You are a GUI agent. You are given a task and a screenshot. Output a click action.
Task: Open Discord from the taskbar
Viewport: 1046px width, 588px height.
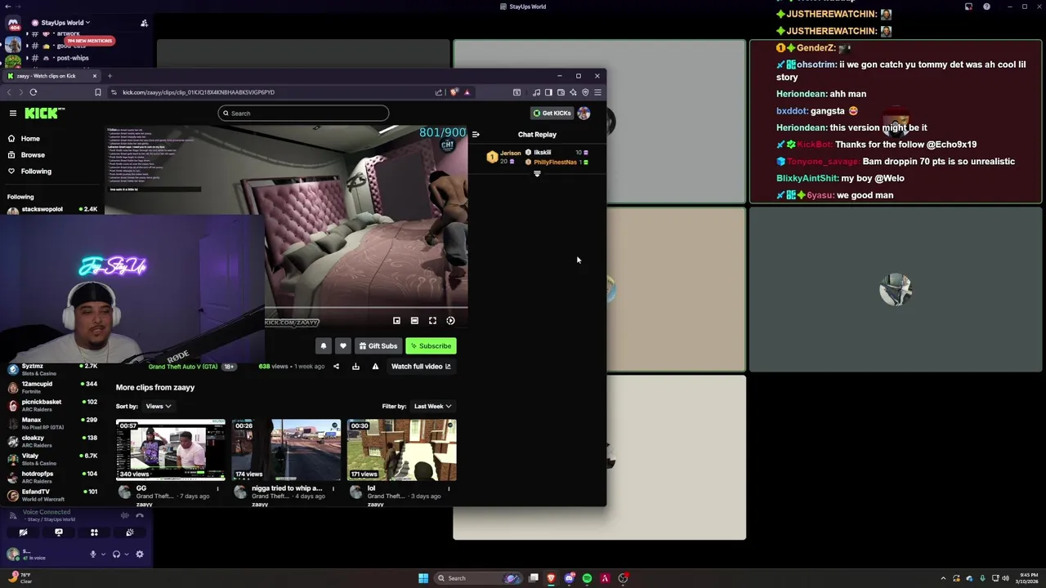569,578
